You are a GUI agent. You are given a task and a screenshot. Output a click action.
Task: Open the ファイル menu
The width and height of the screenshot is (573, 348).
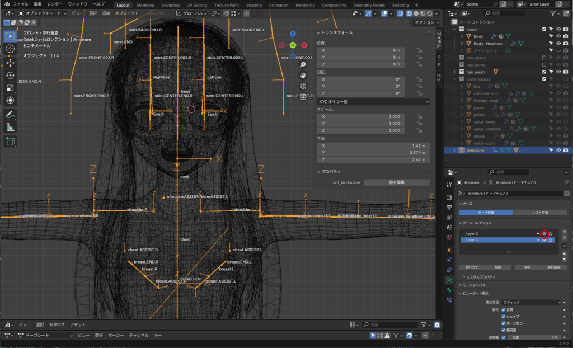coord(20,4)
